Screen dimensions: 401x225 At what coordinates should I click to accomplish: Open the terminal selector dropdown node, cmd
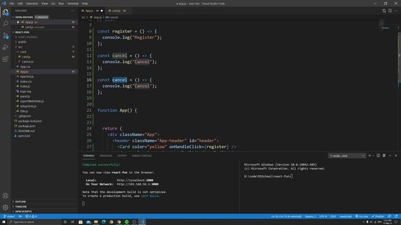click(347, 156)
